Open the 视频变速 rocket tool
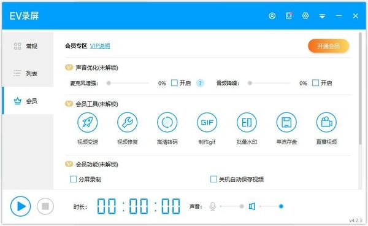The image size is (368, 226). click(88, 122)
